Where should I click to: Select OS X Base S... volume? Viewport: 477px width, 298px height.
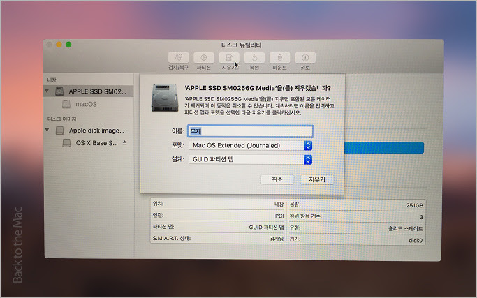point(96,143)
